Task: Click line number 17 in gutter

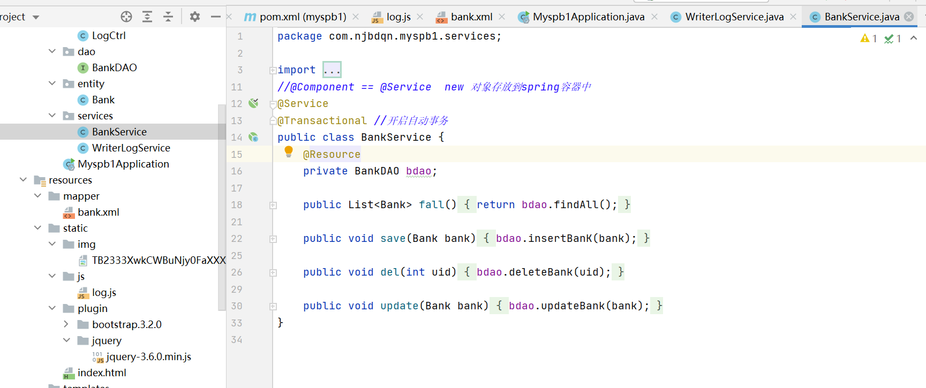Action: pyautogui.click(x=237, y=188)
